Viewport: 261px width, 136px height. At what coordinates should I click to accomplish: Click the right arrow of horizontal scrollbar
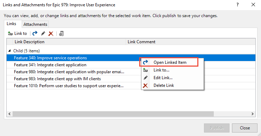point(253,114)
